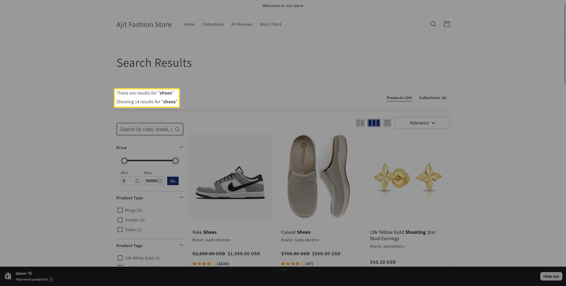Image resolution: width=566 pixels, height=286 pixels.
Task: Click the price slider maximum handle
Action: tap(175, 161)
